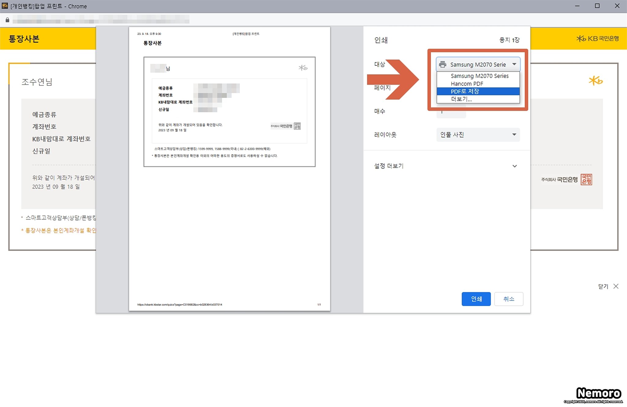Click the 닫기 X icon
Screen dimensions: 627x407
(x=616, y=286)
